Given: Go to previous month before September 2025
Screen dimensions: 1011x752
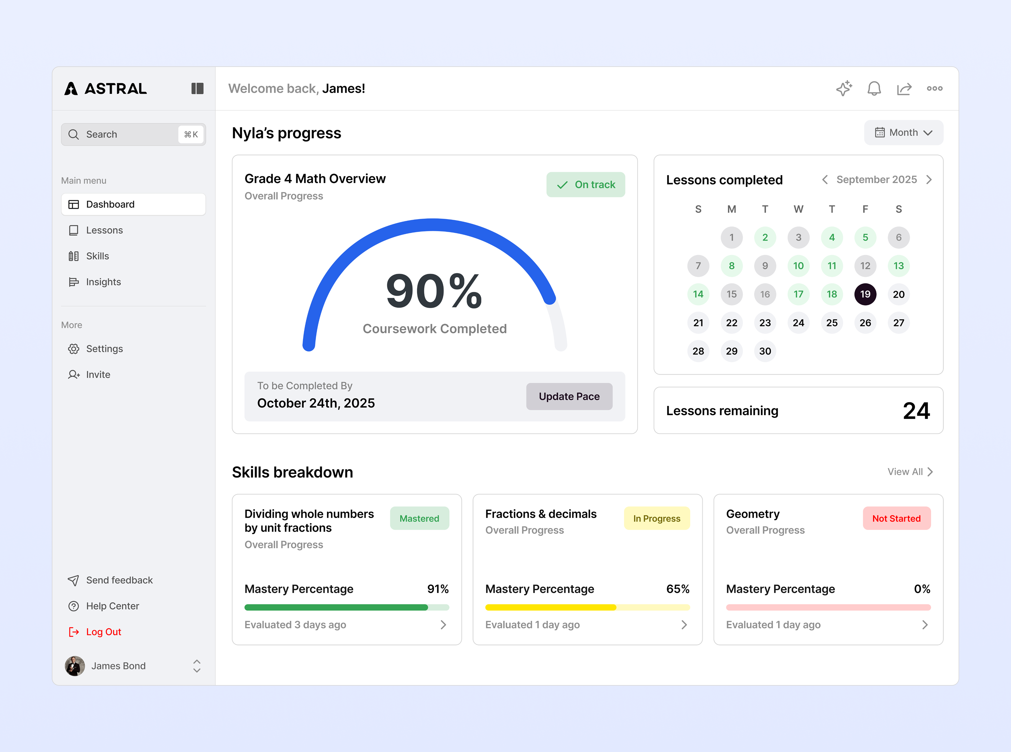Looking at the screenshot, I should (x=824, y=179).
